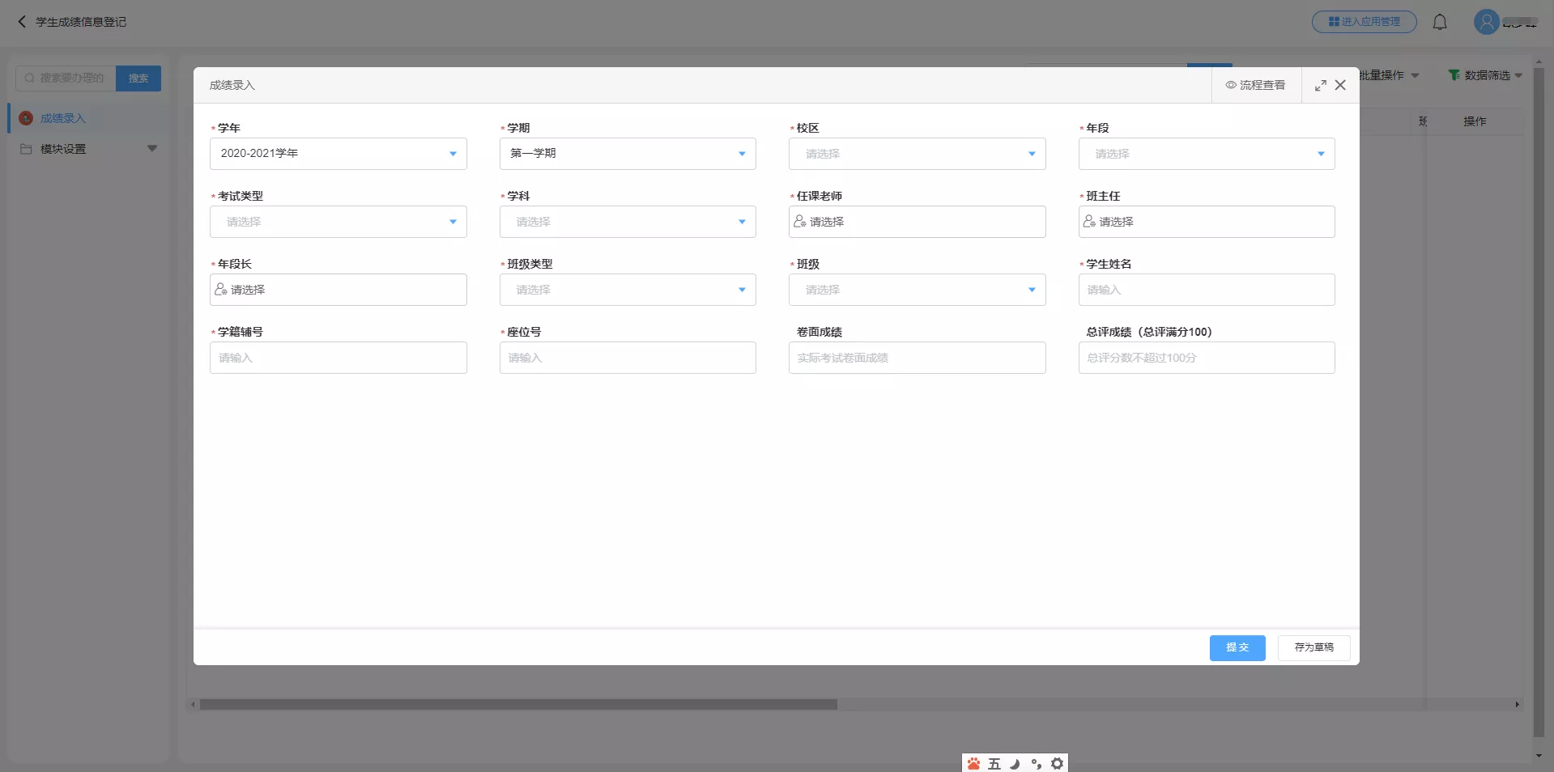Click the person icon in 班主任
Image resolution: width=1554 pixels, height=772 pixels.
click(x=1089, y=222)
